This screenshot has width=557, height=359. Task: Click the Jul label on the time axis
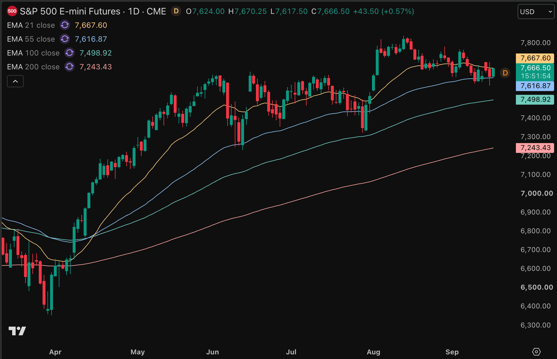pyautogui.click(x=291, y=352)
